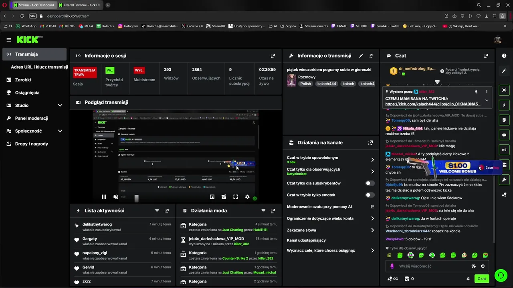This screenshot has width=513, height=288.
Task: Pop out the Działania na kanale panel
Action: click(370, 142)
